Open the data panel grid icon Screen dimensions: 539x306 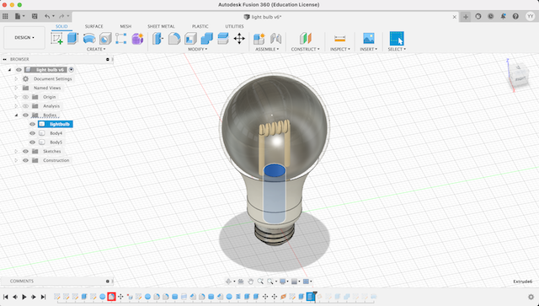(x=5, y=16)
